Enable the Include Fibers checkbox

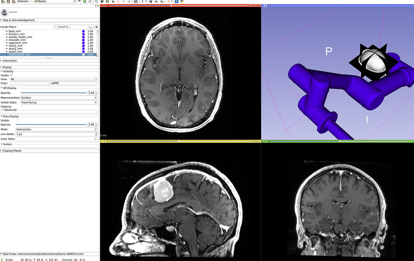(18, 27)
